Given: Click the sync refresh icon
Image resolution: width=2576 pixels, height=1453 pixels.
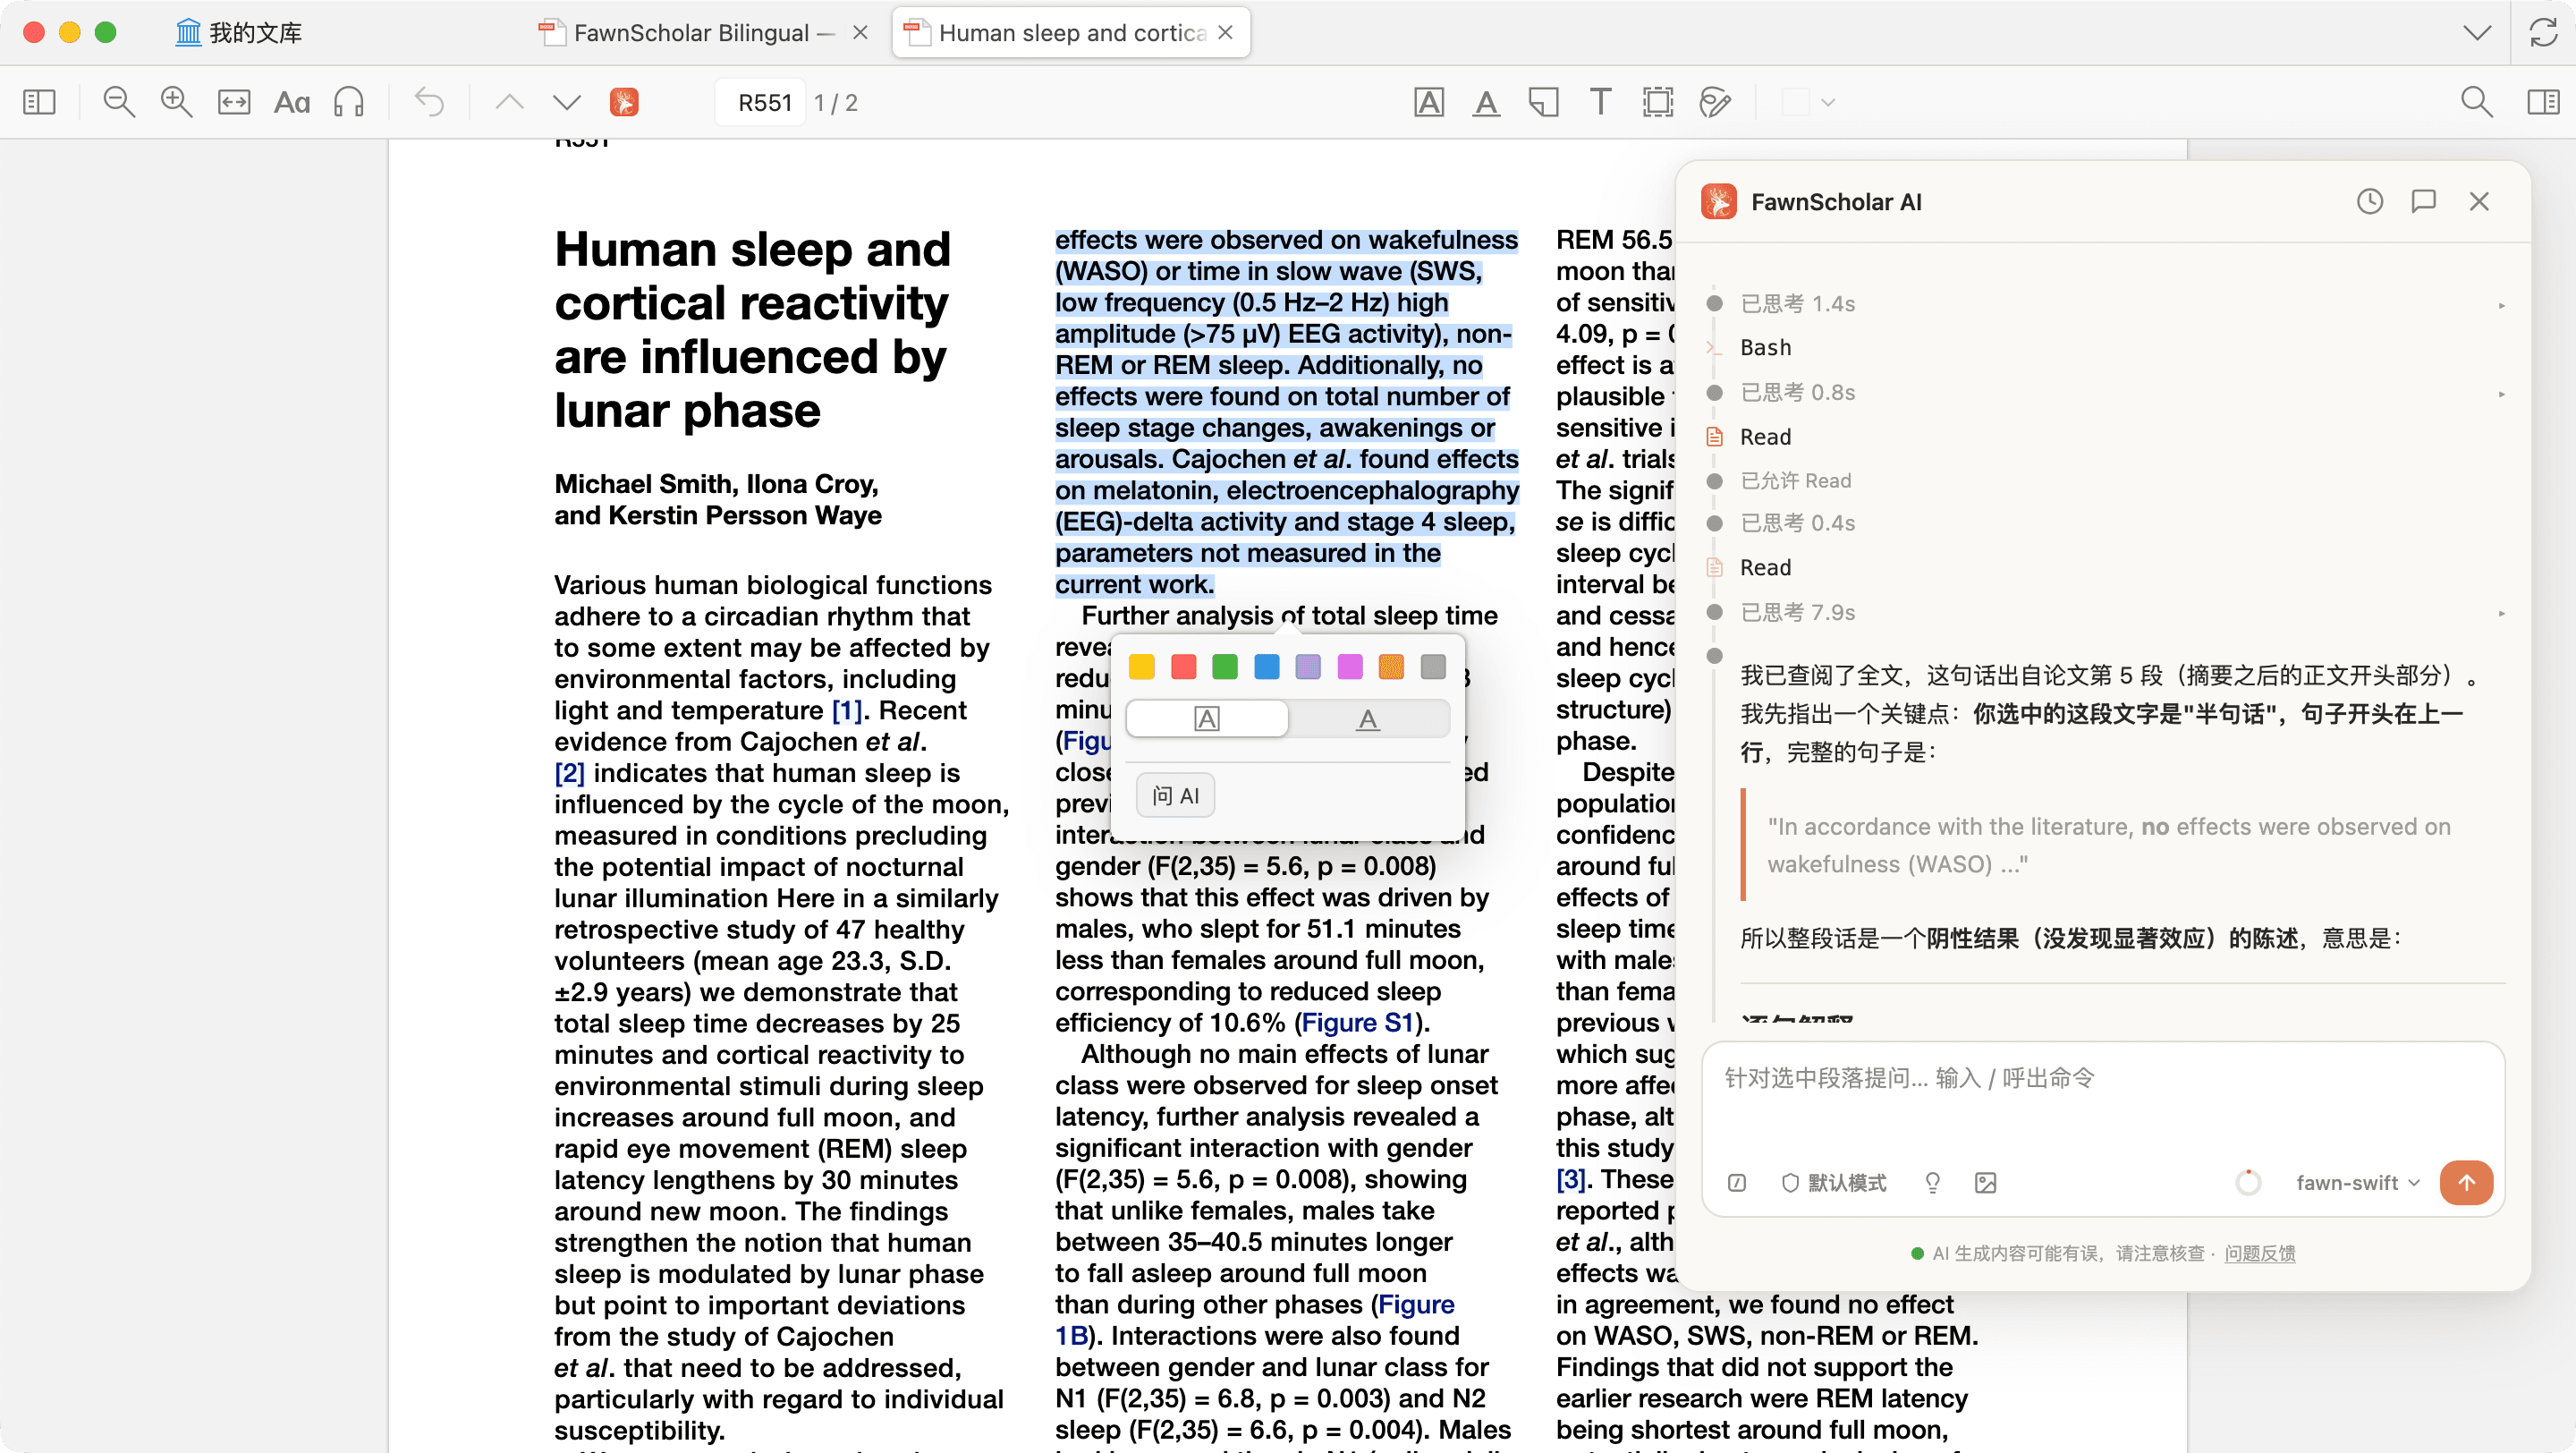Looking at the screenshot, I should [2543, 32].
